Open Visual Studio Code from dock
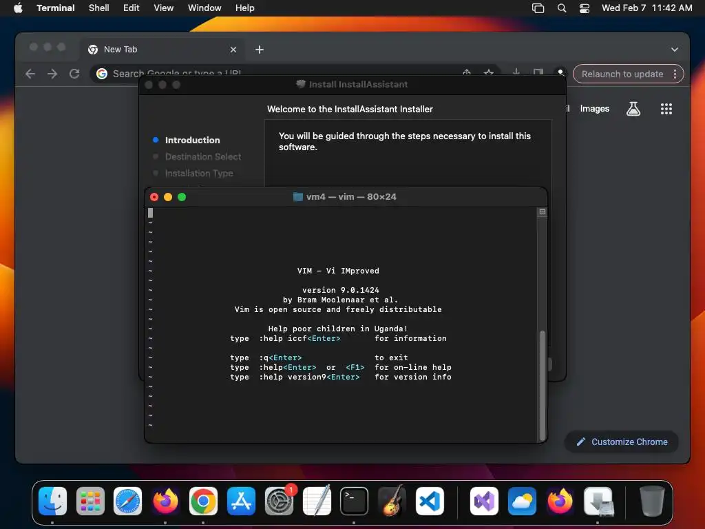Image resolution: width=705 pixels, height=529 pixels. [x=430, y=501]
